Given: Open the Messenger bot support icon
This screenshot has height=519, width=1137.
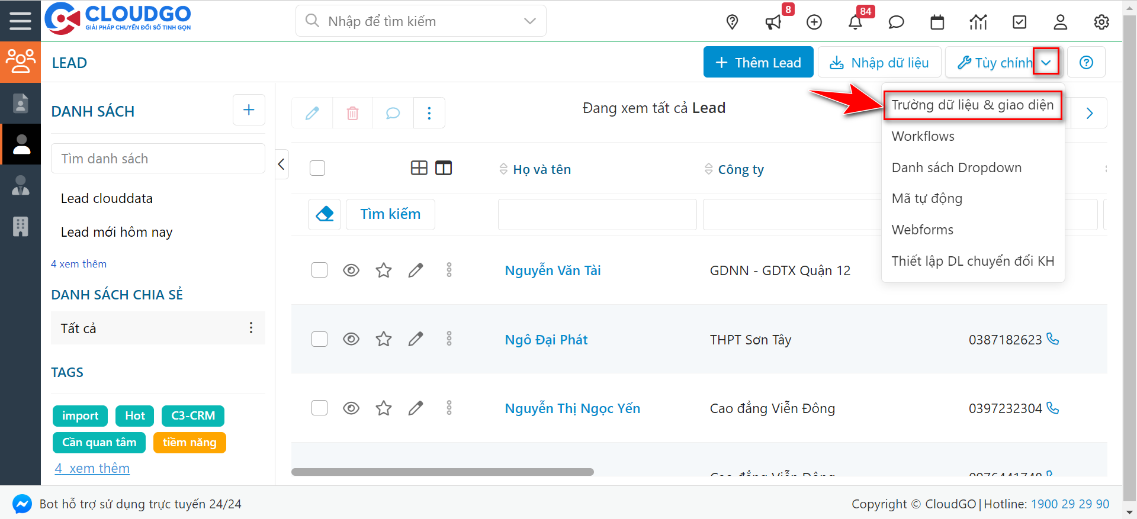Looking at the screenshot, I should (x=22, y=504).
